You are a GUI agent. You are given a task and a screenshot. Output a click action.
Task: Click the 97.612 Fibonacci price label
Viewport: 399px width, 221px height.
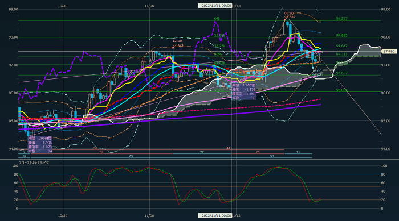342,46
